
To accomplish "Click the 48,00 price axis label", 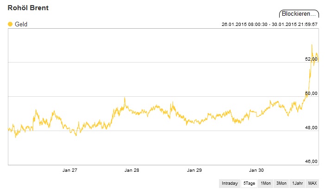I will coord(311,128).
